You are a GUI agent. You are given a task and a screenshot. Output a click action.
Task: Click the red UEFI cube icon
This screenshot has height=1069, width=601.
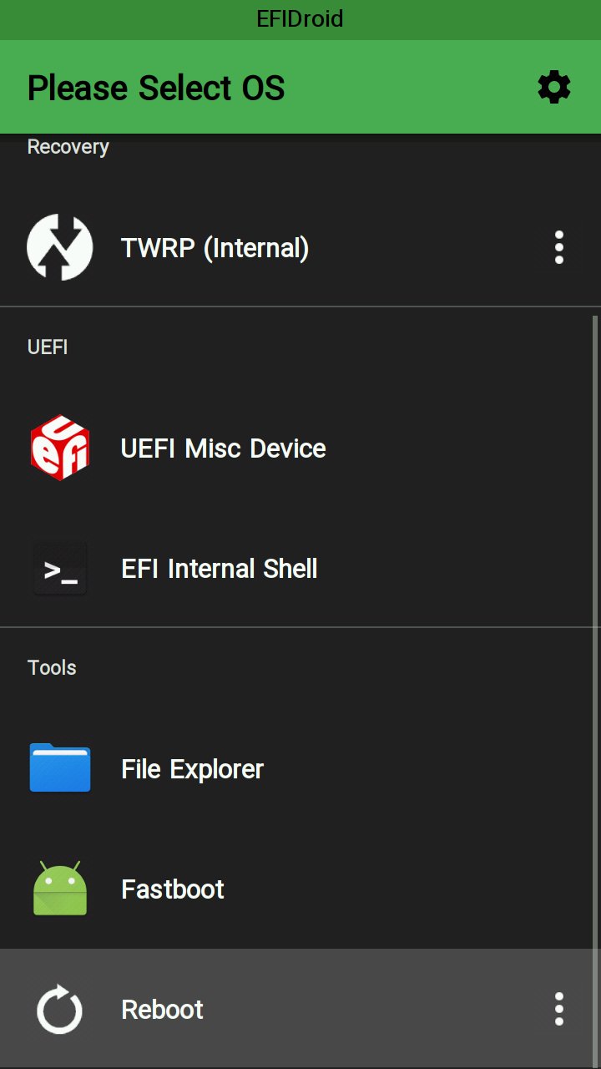[59, 448]
